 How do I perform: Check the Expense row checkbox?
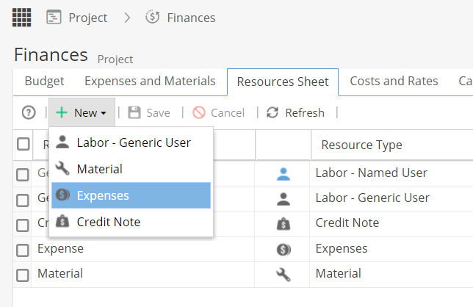click(x=23, y=250)
